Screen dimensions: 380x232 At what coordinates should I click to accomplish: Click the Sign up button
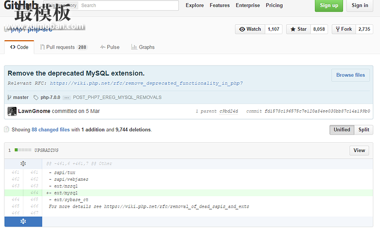(x=329, y=6)
